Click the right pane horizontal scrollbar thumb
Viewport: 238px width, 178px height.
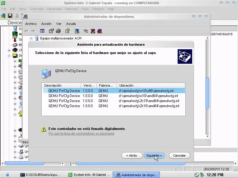click(x=131, y=163)
